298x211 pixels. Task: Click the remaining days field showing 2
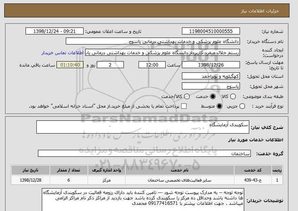pos(110,65)
